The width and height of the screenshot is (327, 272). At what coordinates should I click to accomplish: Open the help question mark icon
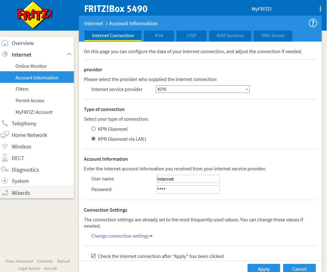[x=313, y=23]
